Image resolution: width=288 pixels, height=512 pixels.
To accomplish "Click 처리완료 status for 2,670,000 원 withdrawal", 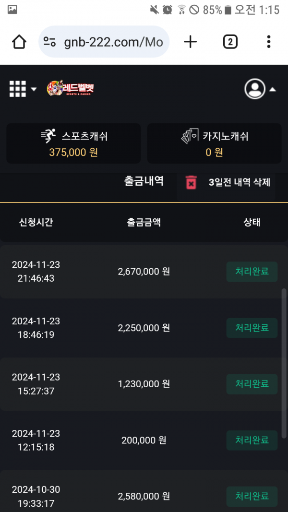I will click(x=252, y=272).
